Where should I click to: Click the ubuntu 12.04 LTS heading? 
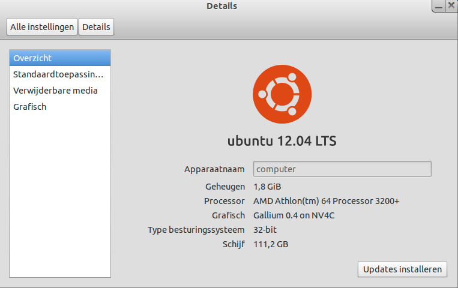(x=282, y=142)
